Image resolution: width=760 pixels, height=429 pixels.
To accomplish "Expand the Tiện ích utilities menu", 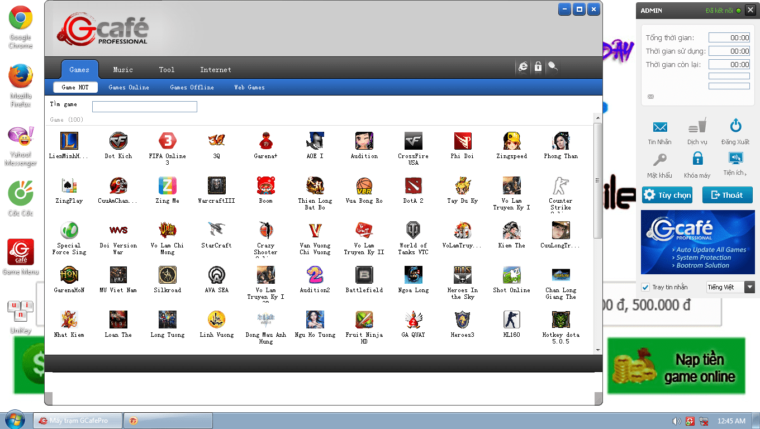I will 735,159.
